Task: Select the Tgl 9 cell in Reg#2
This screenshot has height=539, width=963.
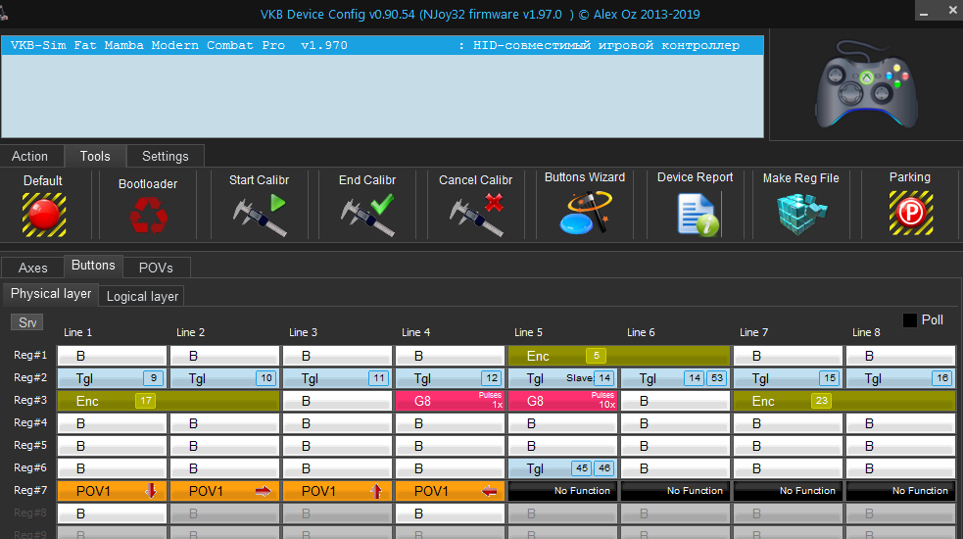Action: 113,378
